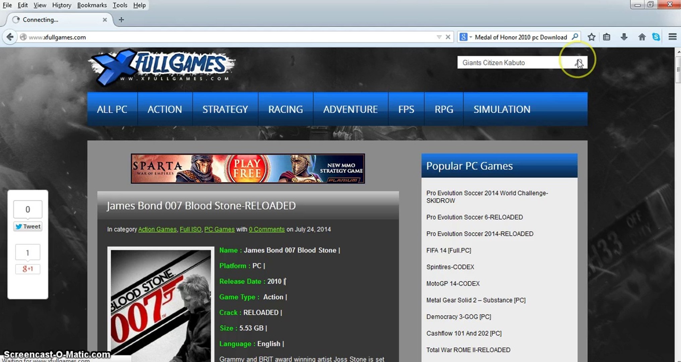Click the browser search magnifier icon
681x362 pixels.
click(x=575, y=37)
